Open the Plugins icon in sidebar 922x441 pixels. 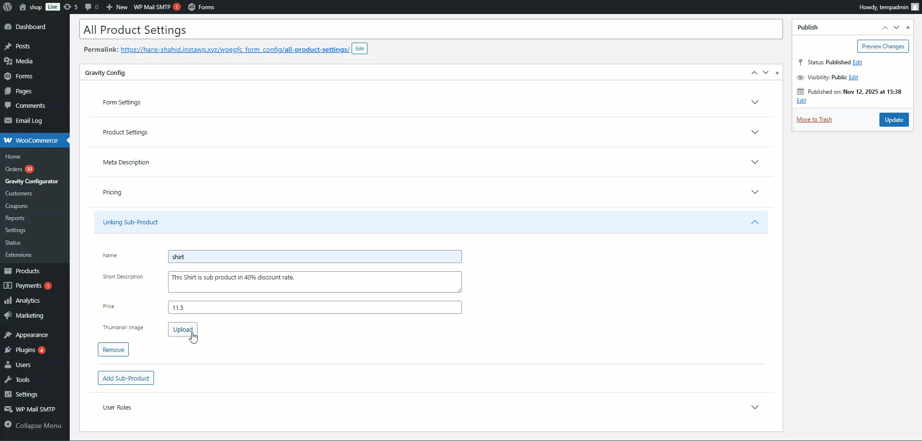point(8,350)
